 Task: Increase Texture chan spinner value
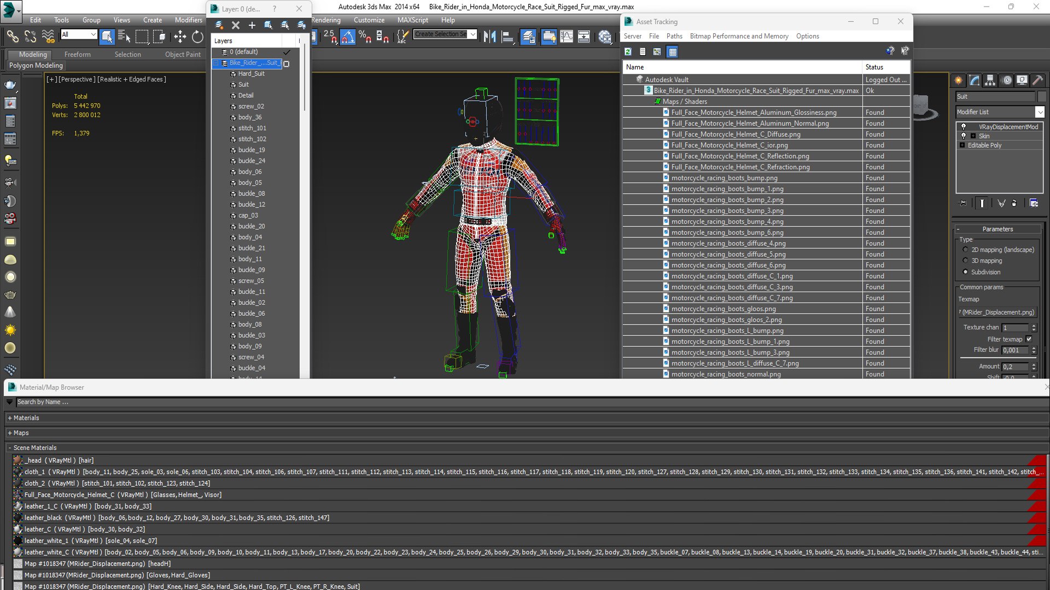click(1034, 326)
